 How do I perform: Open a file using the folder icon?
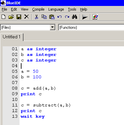(11, 17)
